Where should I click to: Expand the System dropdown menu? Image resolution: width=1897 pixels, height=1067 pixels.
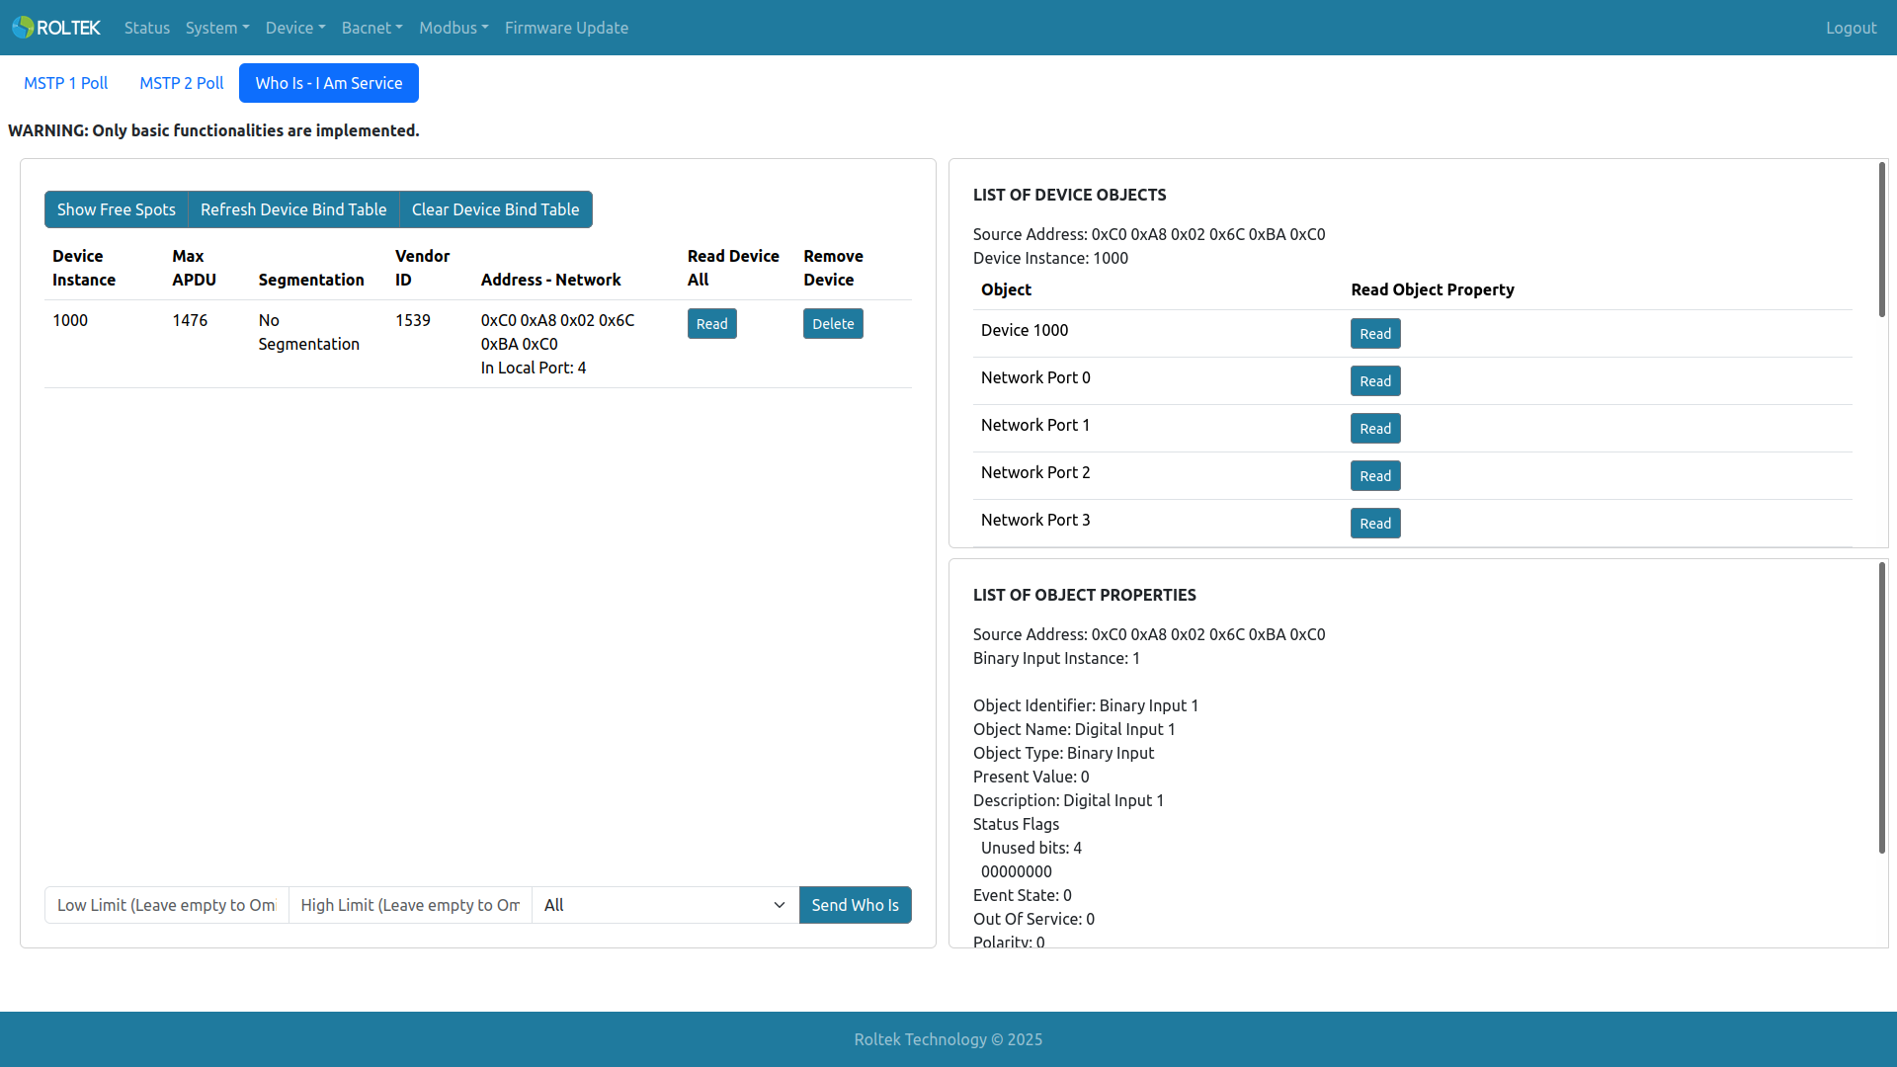[x=217, y=28]
